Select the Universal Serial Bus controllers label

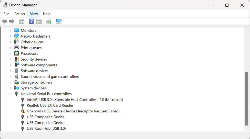coord(46,94)
